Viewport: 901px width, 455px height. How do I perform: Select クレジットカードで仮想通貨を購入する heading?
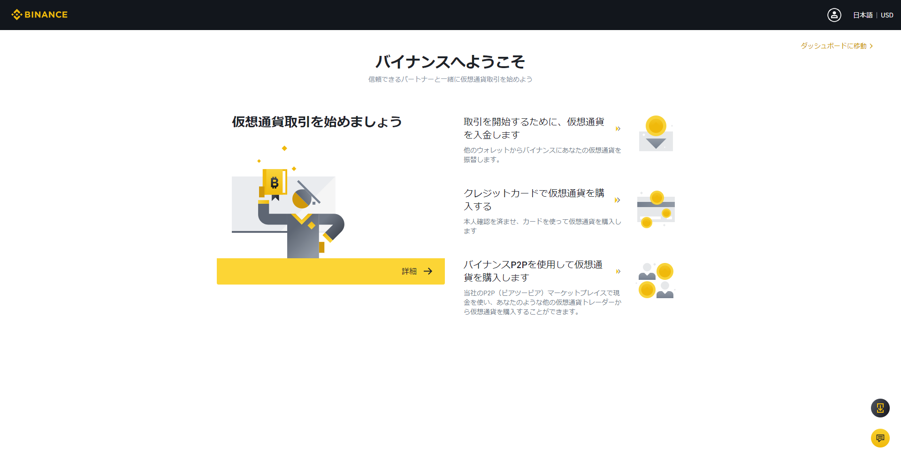534,200
